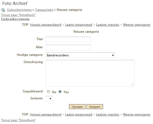153x124 pixels.
Task: Open the bold Gebruikersmenu heading link
Action: [x=15, y=19]
